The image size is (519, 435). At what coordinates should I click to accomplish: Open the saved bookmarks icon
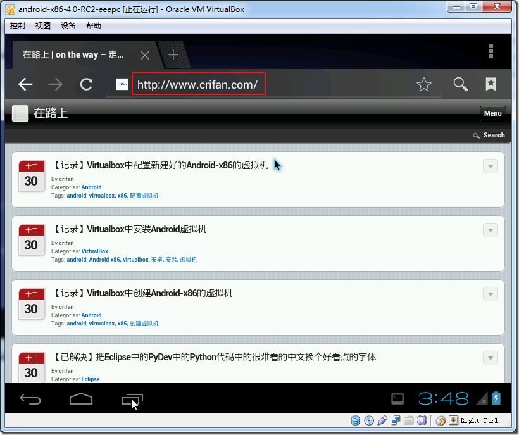click(491, 84)
